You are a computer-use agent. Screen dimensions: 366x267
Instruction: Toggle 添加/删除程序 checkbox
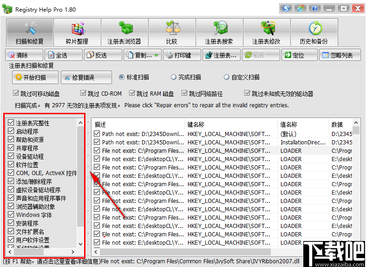(11, 182)
